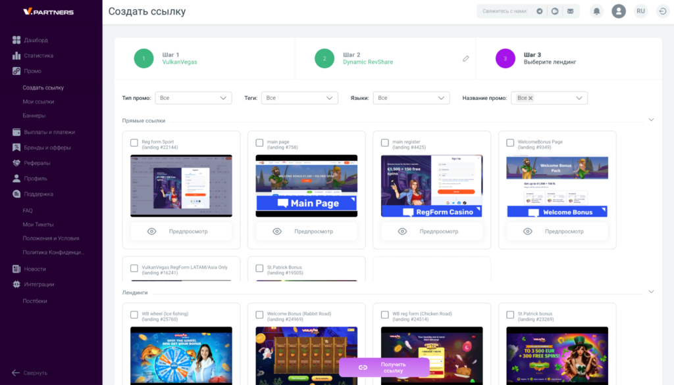Screen dimensions: 674x385
Task: Click the RegForm Casino landing thumbnail
Action: pyautogui.click(x=432, y=186)
